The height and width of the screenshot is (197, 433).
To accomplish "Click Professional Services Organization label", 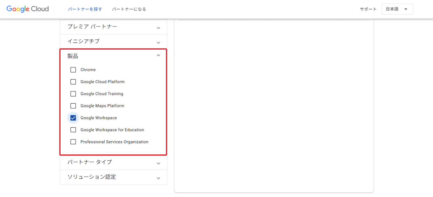I will tap(114, 142).
